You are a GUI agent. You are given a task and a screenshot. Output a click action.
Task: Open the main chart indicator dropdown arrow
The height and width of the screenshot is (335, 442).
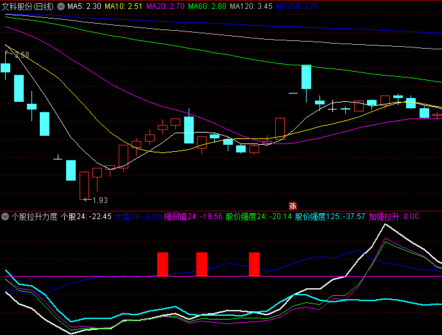click(x=61, y=6)
